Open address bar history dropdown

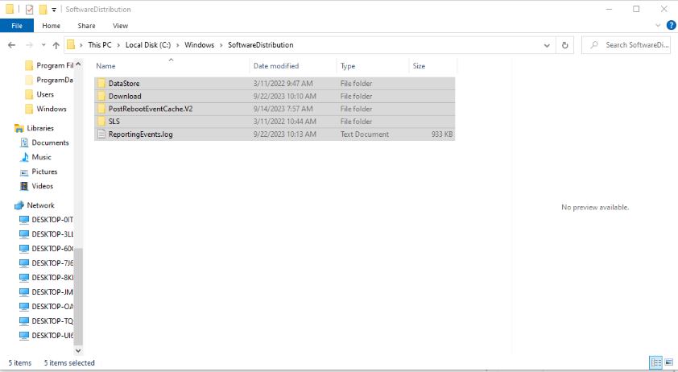tap(547, 45)
